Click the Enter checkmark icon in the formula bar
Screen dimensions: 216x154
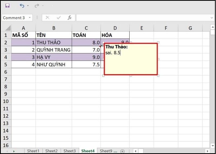59,18
